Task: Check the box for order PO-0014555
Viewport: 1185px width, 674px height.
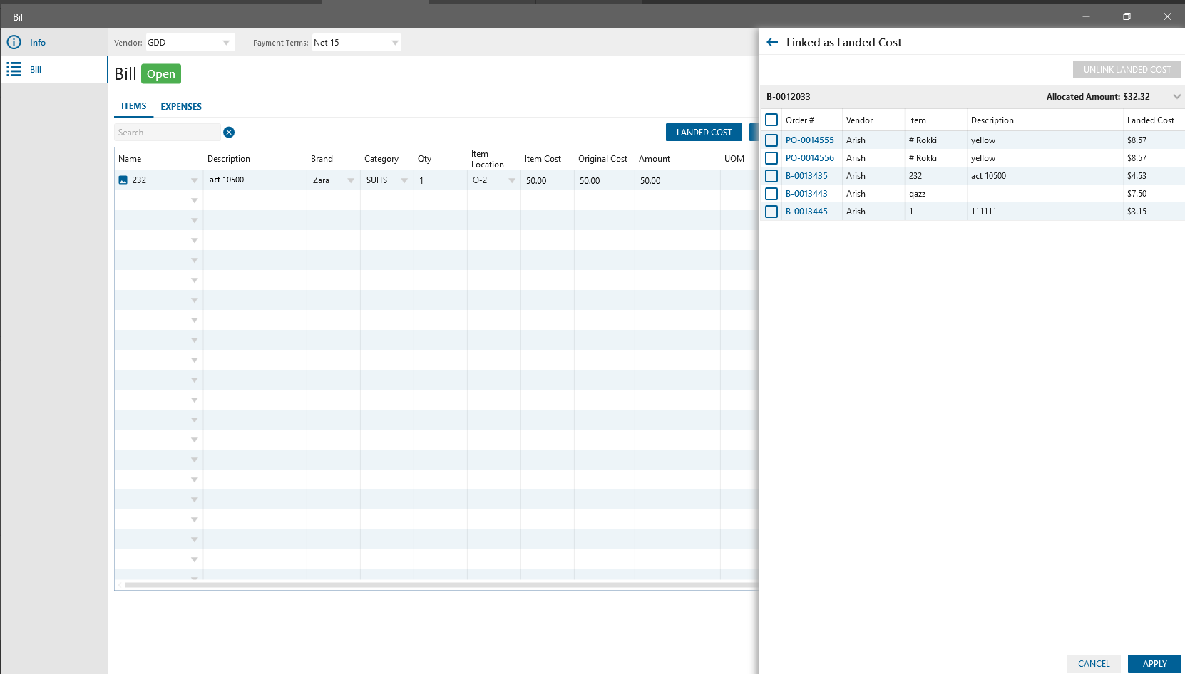Action: coord(771,140)
